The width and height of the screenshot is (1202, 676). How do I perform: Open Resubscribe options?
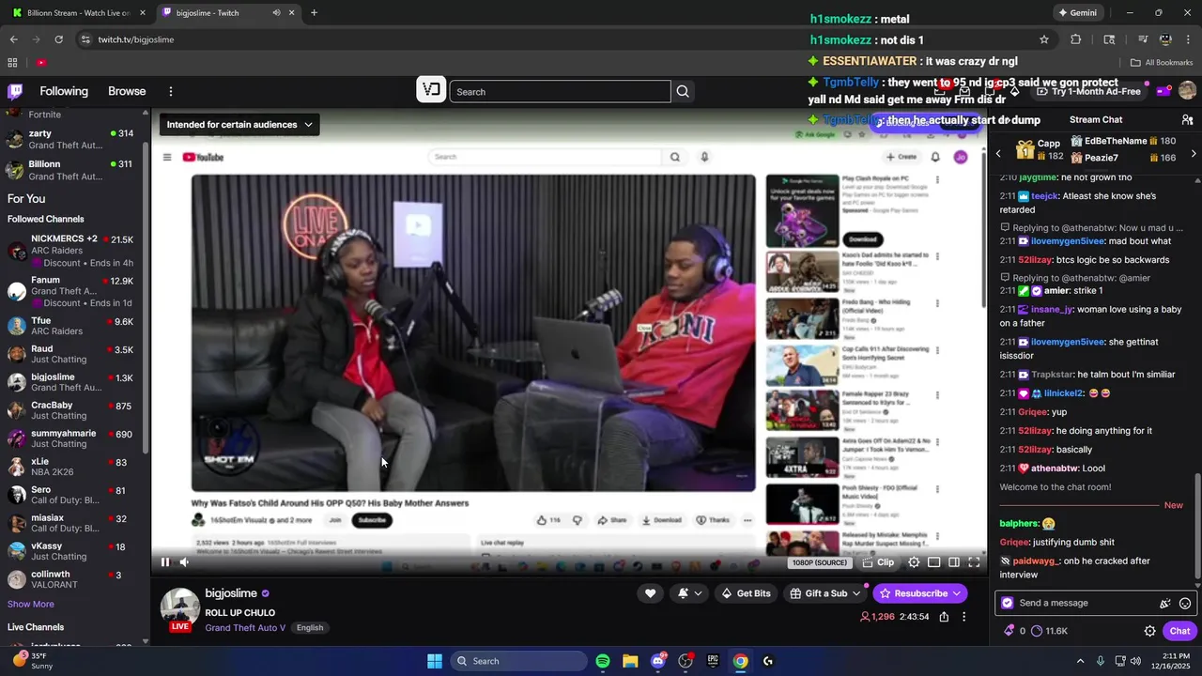(920, 593)
